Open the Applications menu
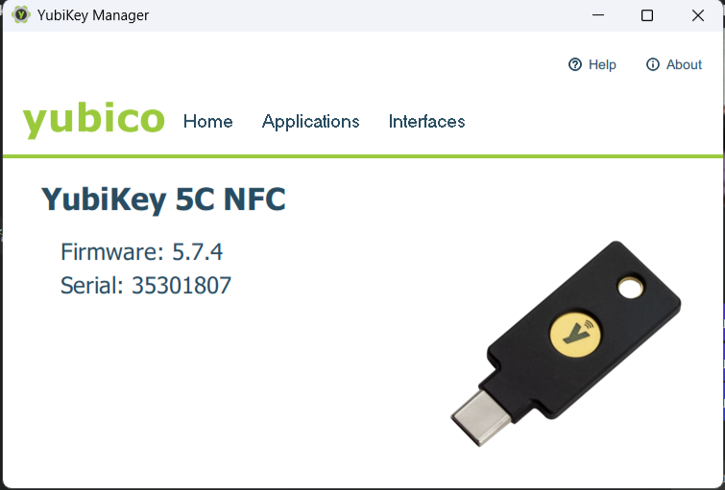The image size is (725, 490). pos(310,122)
